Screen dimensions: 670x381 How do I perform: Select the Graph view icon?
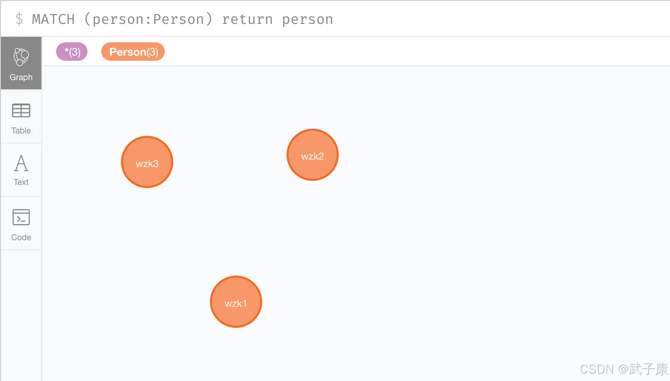coord(21,63)
